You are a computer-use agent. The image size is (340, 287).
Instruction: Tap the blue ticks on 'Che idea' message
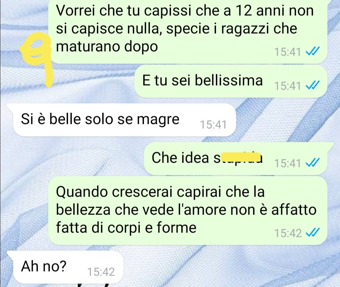(x=312, y=163)
